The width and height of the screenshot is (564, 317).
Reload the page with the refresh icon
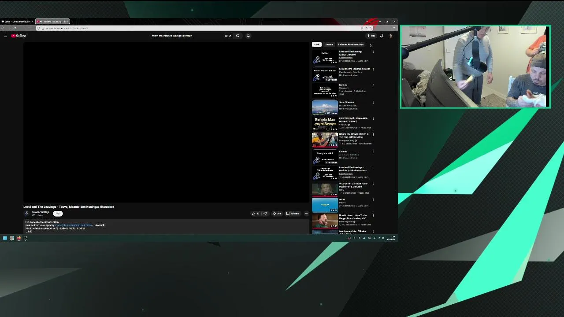(15, 28)
